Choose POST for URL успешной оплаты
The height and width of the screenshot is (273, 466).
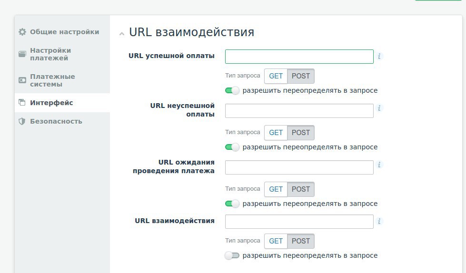[301, 76]
